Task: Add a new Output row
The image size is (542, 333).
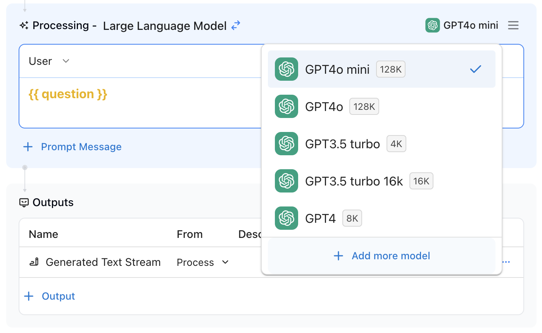Action: pyautogui.click(x=58, y=296)
